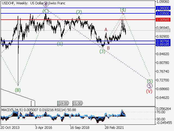Click the MACD(5,34,5) indicator label
174x131 pixels.
pyautogui.click(x=12, y=110)
